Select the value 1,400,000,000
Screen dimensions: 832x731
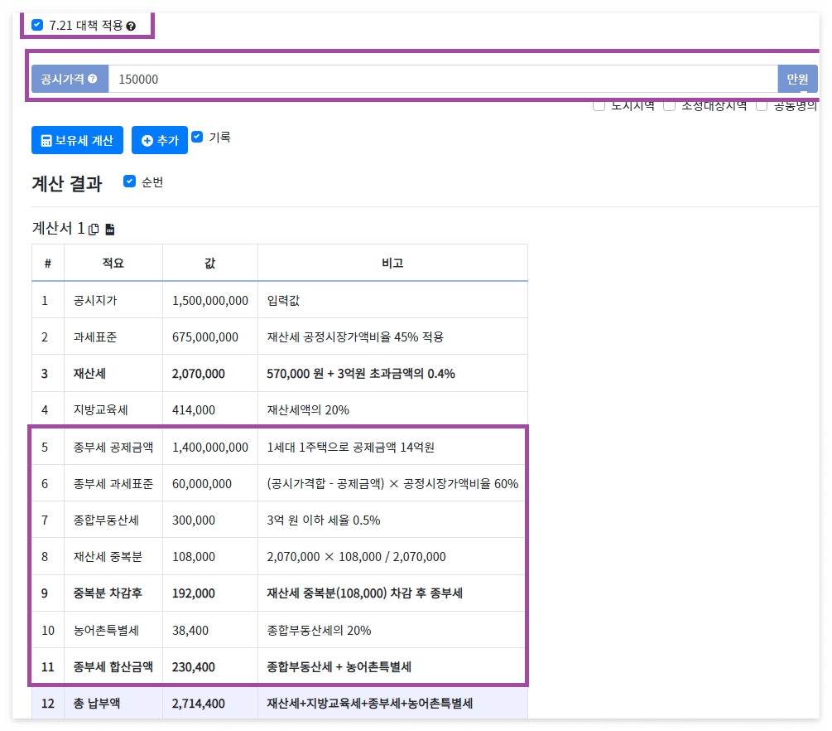point(210,448)
